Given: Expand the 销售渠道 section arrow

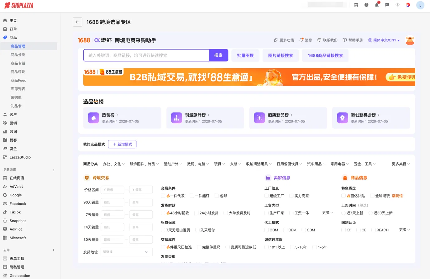Looking at the screenshot, I should tap(53, 170).
